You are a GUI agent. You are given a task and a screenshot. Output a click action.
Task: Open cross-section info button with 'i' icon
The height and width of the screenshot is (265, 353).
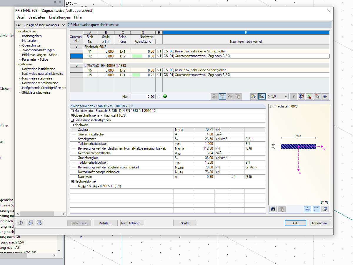(273, 209)
